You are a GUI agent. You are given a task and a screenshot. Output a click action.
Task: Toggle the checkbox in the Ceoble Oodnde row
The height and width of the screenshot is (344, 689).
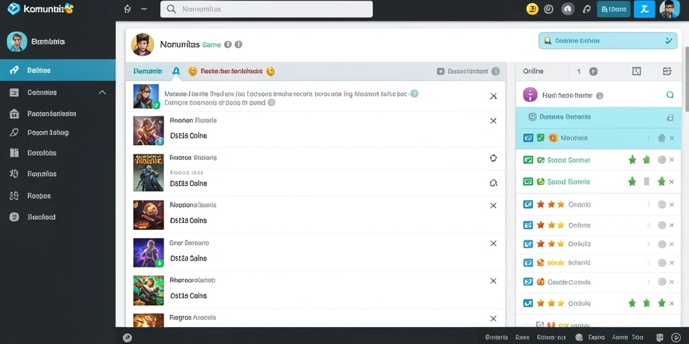coord(528,282)
